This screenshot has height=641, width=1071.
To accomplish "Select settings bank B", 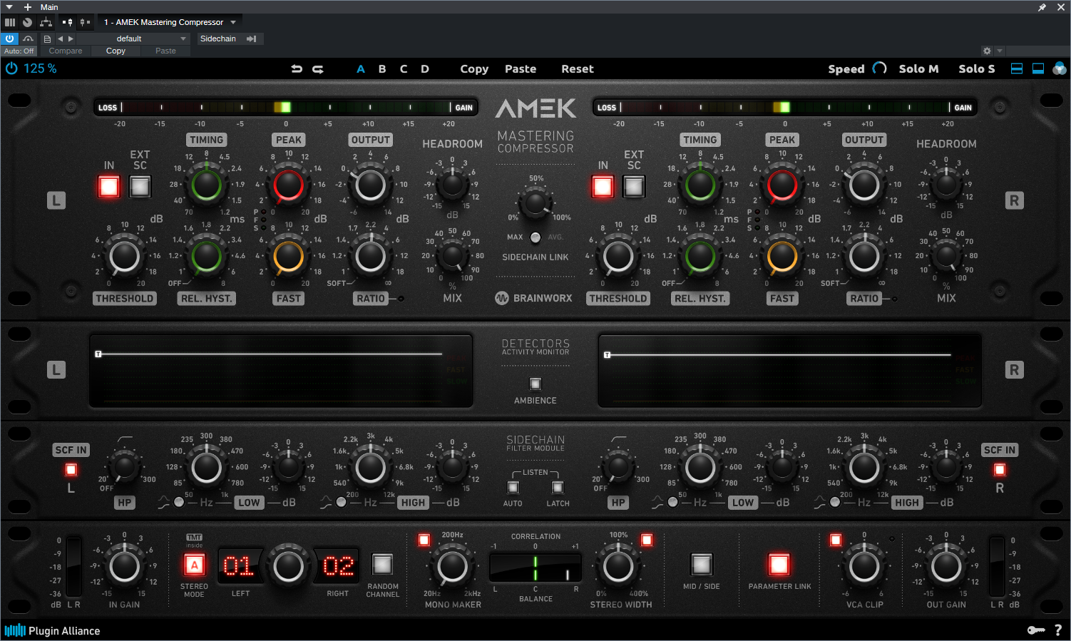I will pos(382,69).
